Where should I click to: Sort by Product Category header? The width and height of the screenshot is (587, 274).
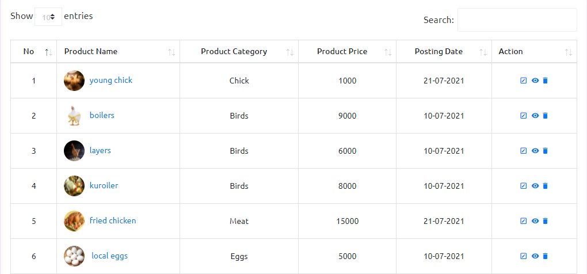click(234, 51)
